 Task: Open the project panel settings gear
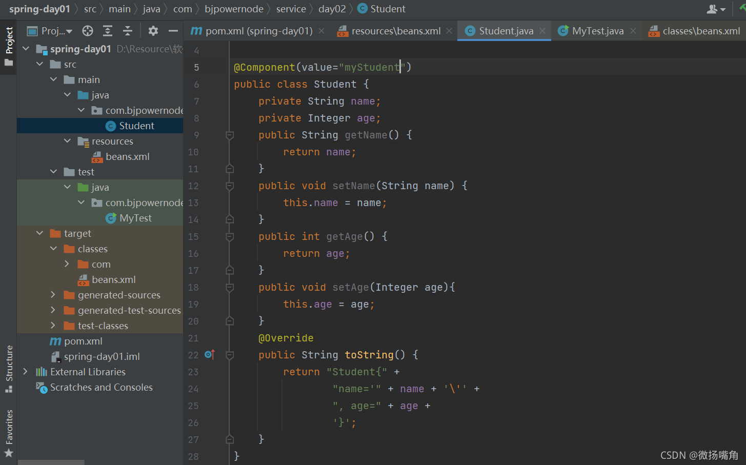[x=153, y=31]
